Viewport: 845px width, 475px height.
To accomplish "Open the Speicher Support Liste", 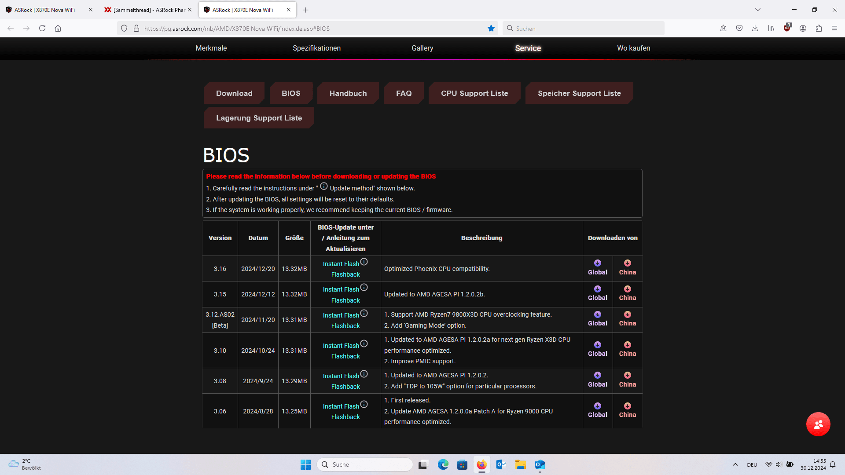I will (x=579, y=93).
